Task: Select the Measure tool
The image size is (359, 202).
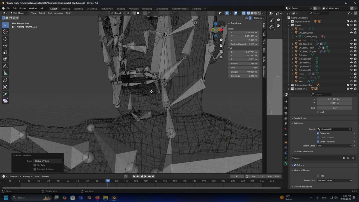Action: coord(5,73)
